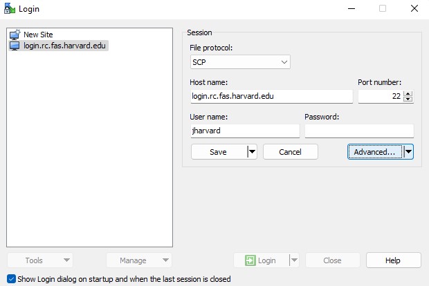
Task: Decrease the port number with down arrow
Action: 408,99
